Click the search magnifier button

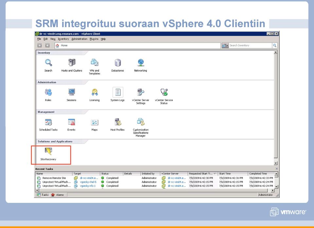[x=275, y=45]
